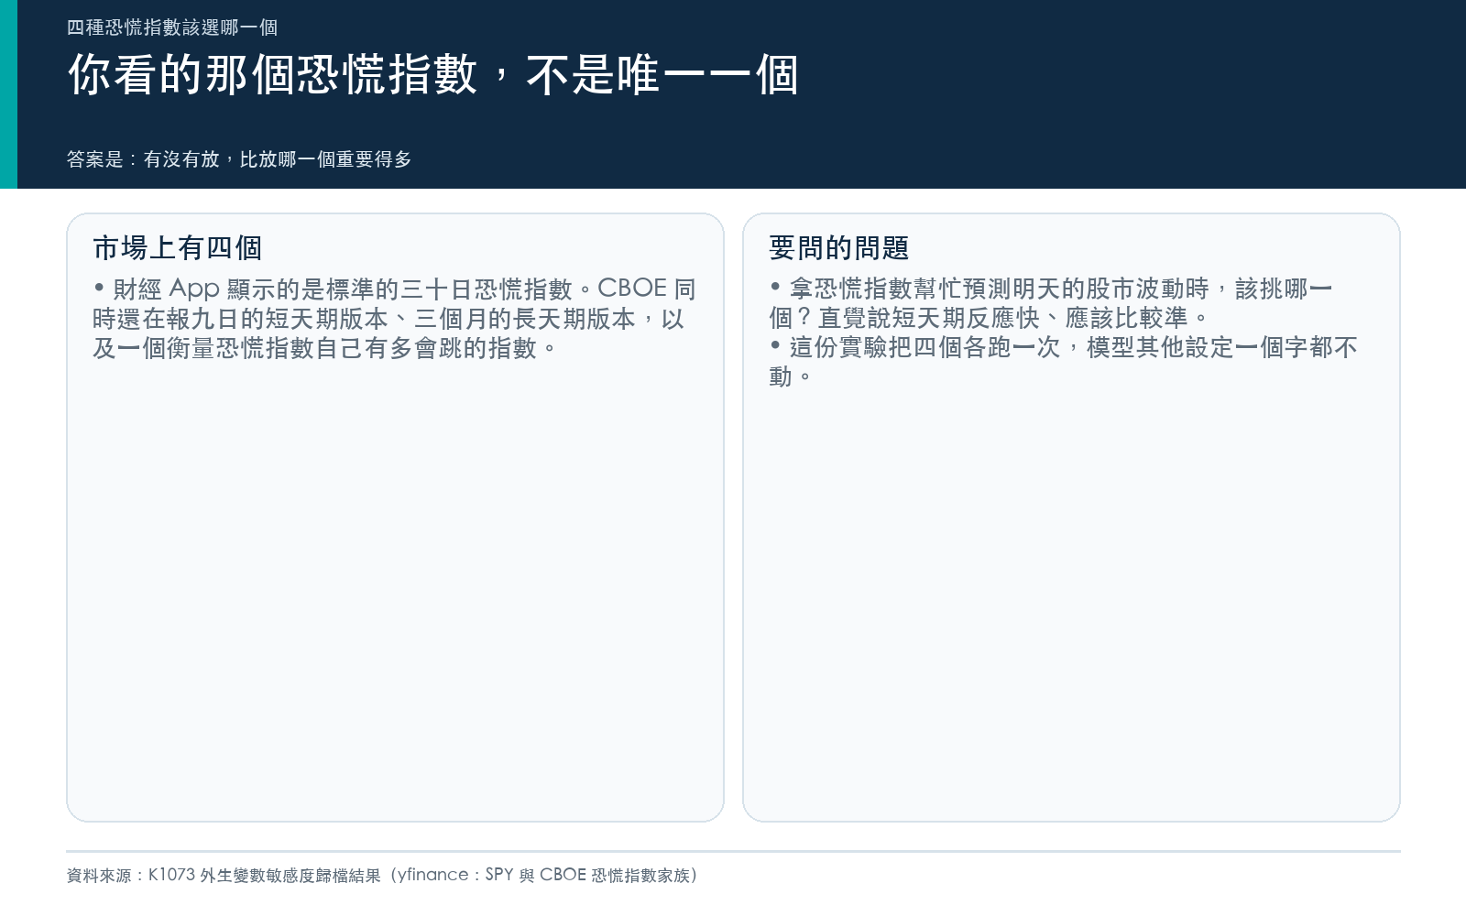1466x916 pixels.
Task: Click the breadcrumb text 四種恐慌指數該選哪一個
Action: tap(172, 27)
